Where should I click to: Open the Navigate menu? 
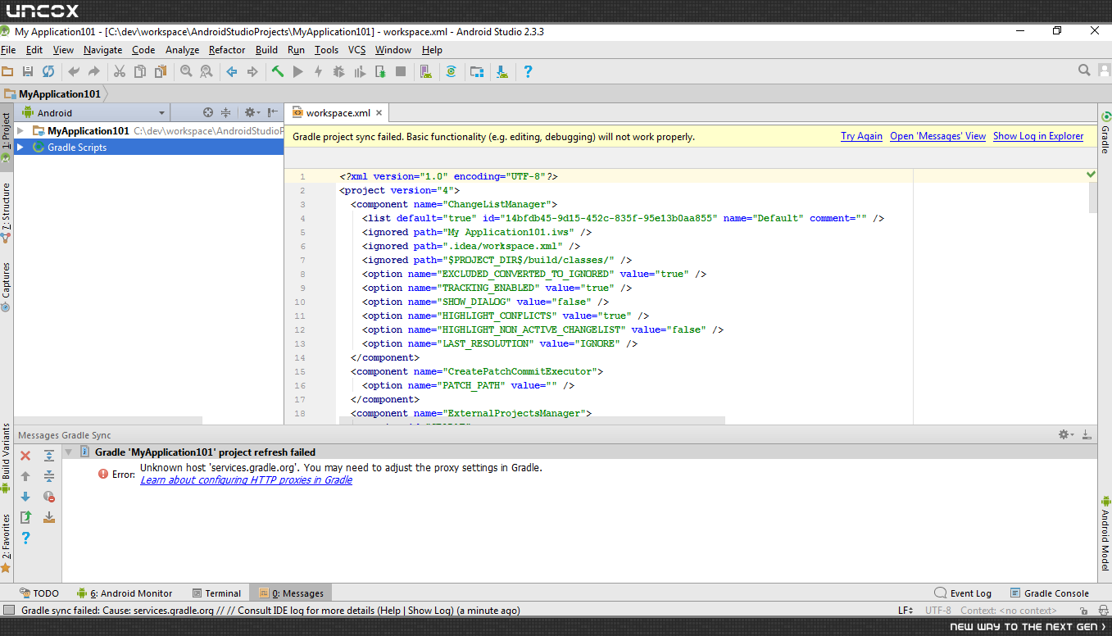point(102,50)
